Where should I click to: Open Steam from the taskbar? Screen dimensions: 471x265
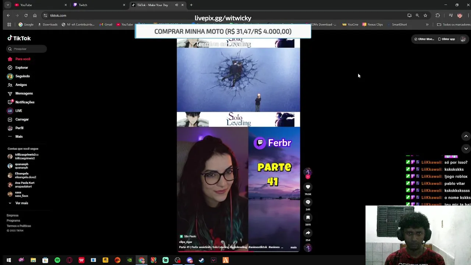pyautogui.click(x=201, y=260)
